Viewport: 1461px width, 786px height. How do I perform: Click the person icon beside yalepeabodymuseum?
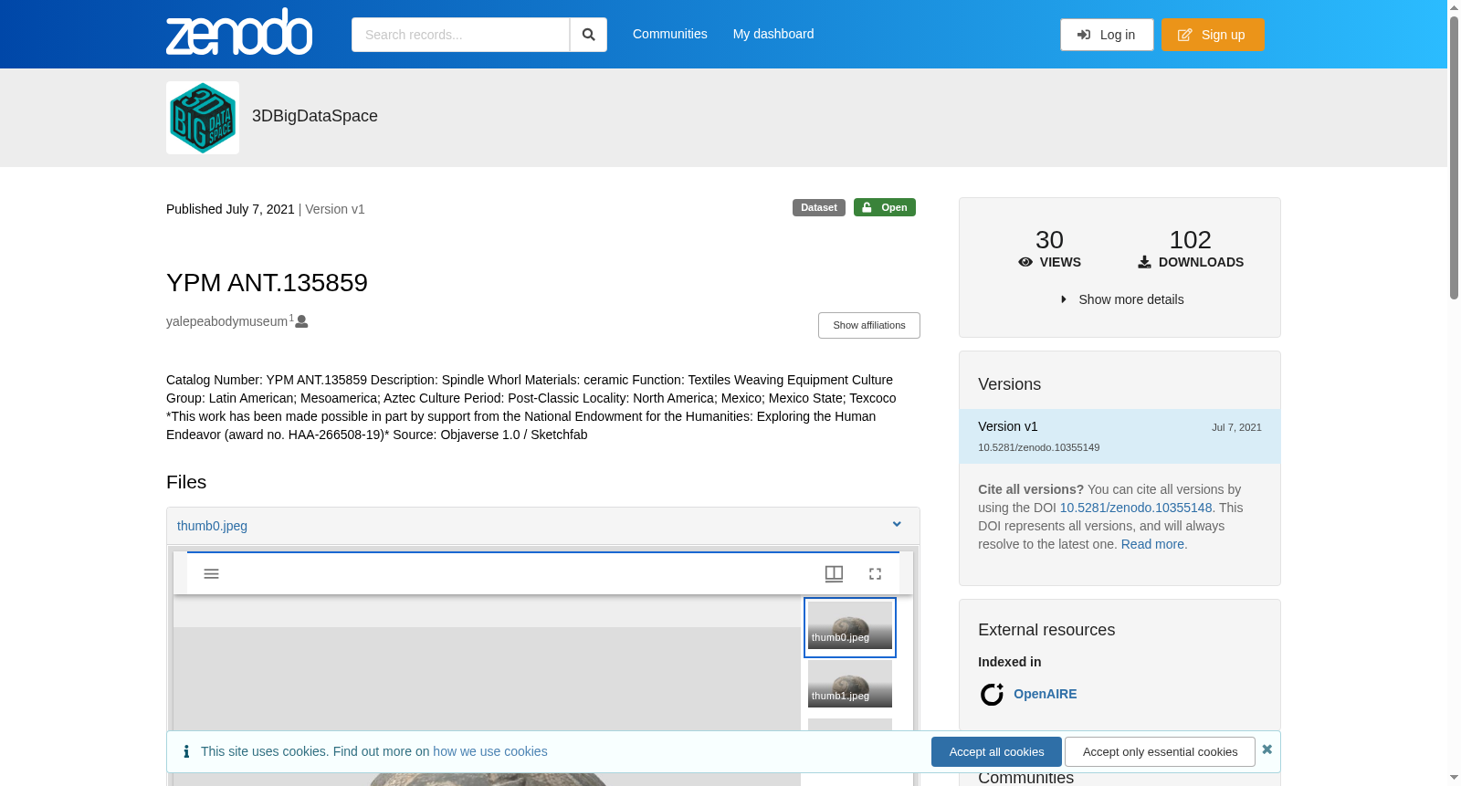tap(302, 321)
